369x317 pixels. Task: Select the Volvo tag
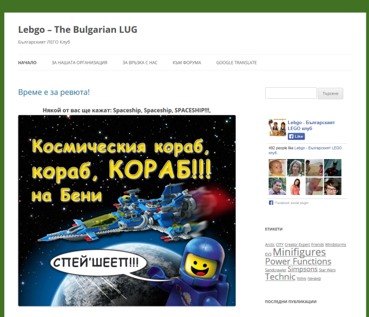tap(301, 278)
